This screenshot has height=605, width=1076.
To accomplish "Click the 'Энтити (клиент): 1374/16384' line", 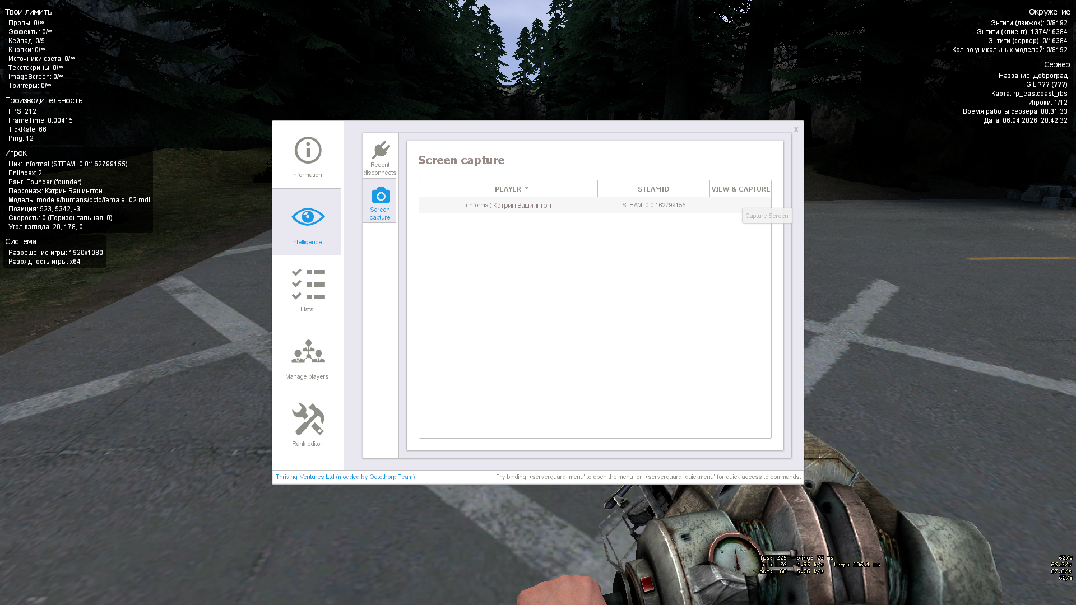I will [x=1022, y=32].
